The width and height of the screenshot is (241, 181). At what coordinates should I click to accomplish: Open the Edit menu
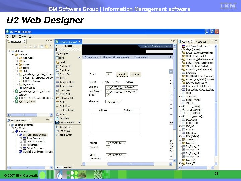pos(14,36)
